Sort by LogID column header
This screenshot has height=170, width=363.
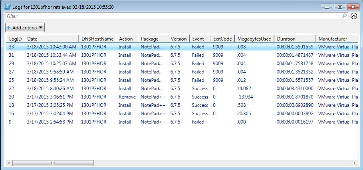(15, 39)
